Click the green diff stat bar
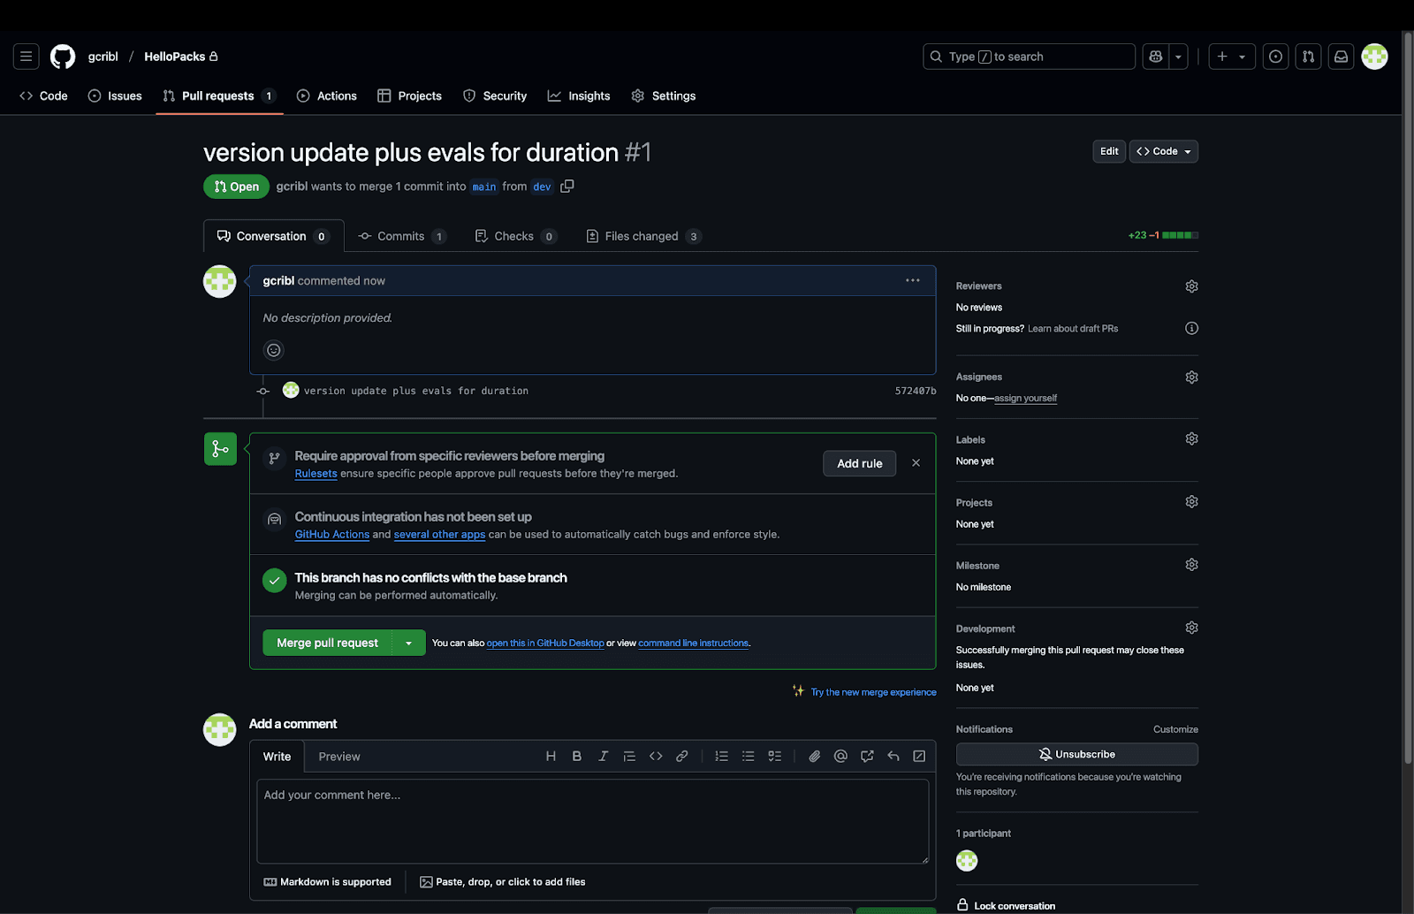 pos(1180,235)
